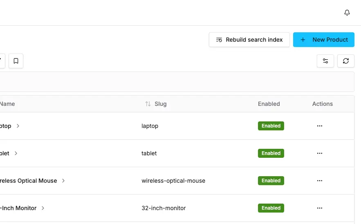The image size is (361, 224).
Task: Sort by Slug using the arrows icon
Action: pos(148,104)
